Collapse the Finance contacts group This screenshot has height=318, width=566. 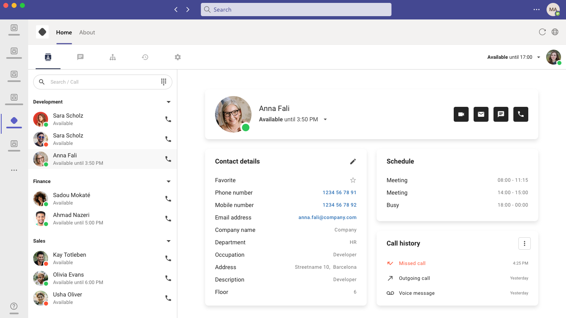click(x=169, y=181)
